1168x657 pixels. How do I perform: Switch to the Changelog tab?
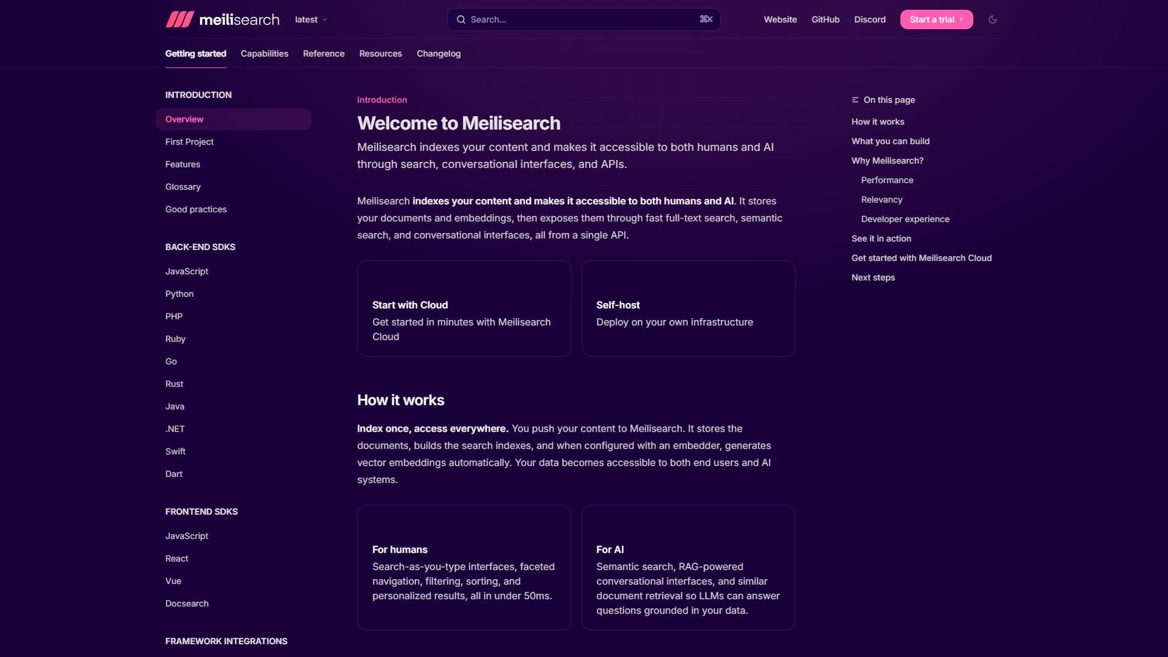pos(438,54)
